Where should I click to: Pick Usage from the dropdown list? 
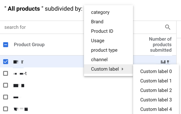[98, 41]
